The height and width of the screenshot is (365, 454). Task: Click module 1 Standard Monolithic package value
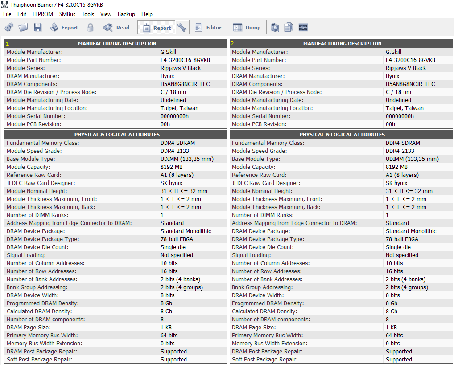(186, 231)
